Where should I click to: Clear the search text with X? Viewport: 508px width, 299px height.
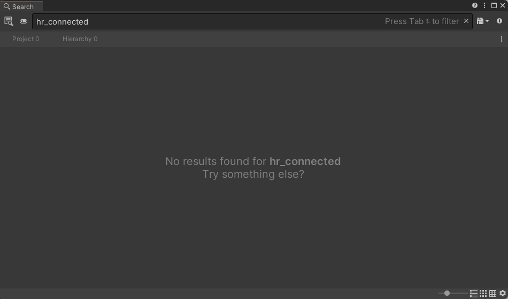pyautogui.click(x=466, y=21)
